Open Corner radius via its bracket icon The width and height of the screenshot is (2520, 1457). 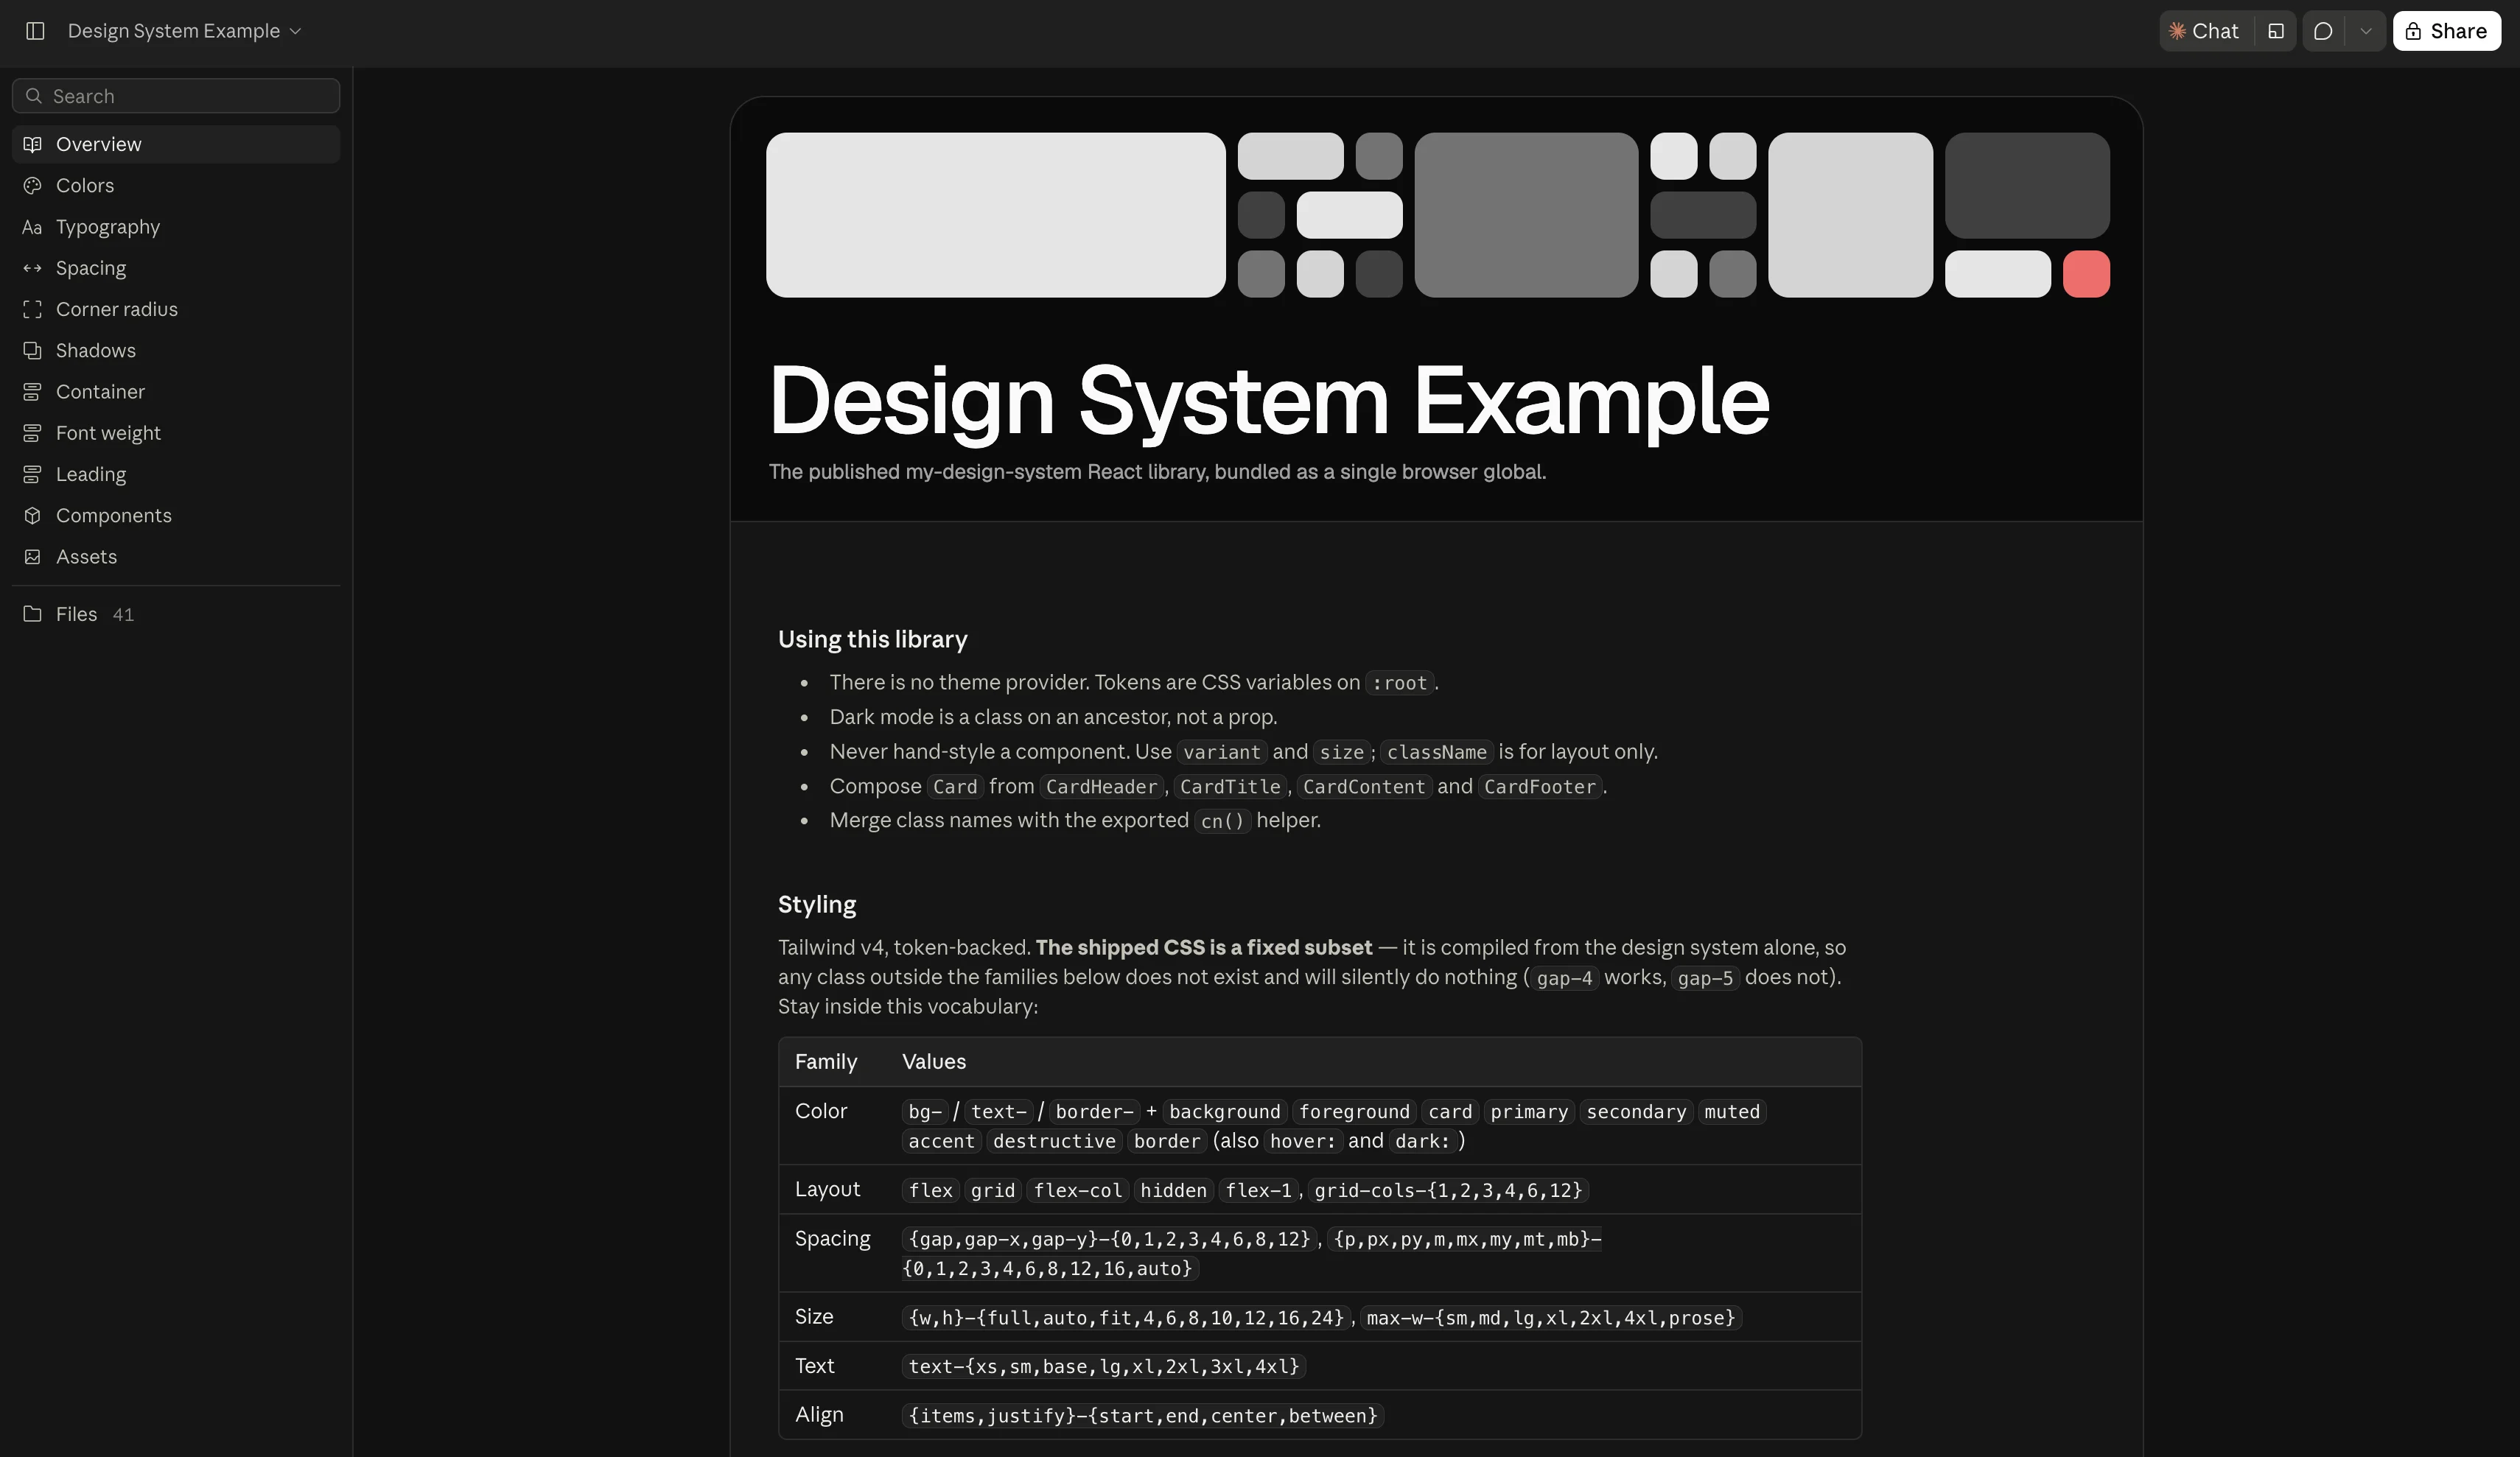pos(33,310)
